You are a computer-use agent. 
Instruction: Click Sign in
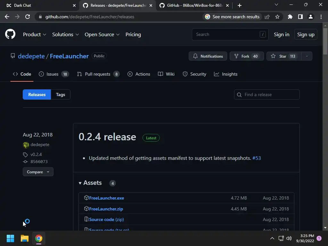click(x=282, y=35)
